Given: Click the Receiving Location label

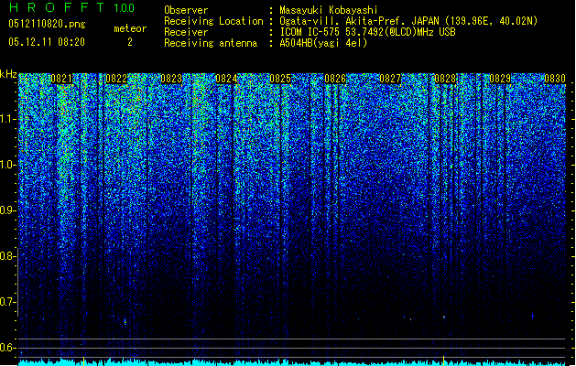Looking at the screenshot, I should [x=213, y=21].
